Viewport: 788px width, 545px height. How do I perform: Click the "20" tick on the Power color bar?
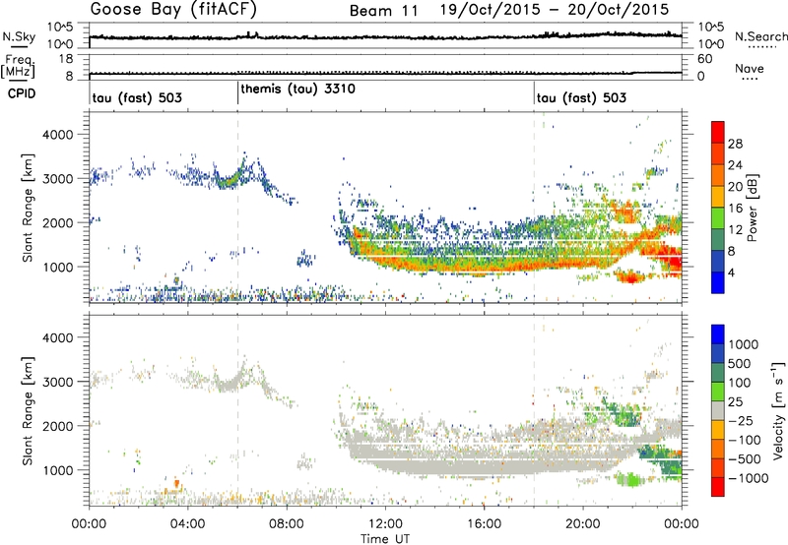735,187
